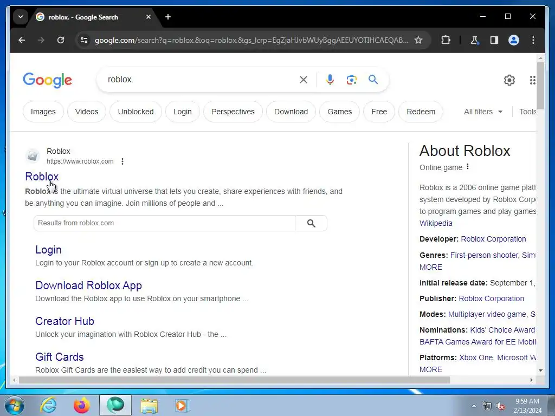
Task: Select the Videos filter chip
Action: tap(87, 112)
